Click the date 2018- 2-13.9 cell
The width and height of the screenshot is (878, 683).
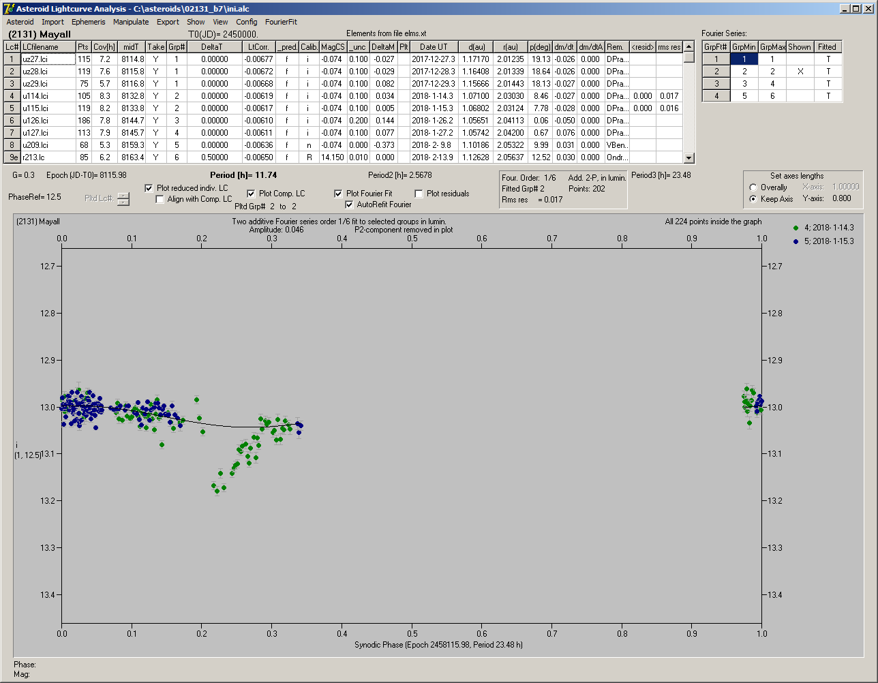pyautogui.click(x=434, y=157)
